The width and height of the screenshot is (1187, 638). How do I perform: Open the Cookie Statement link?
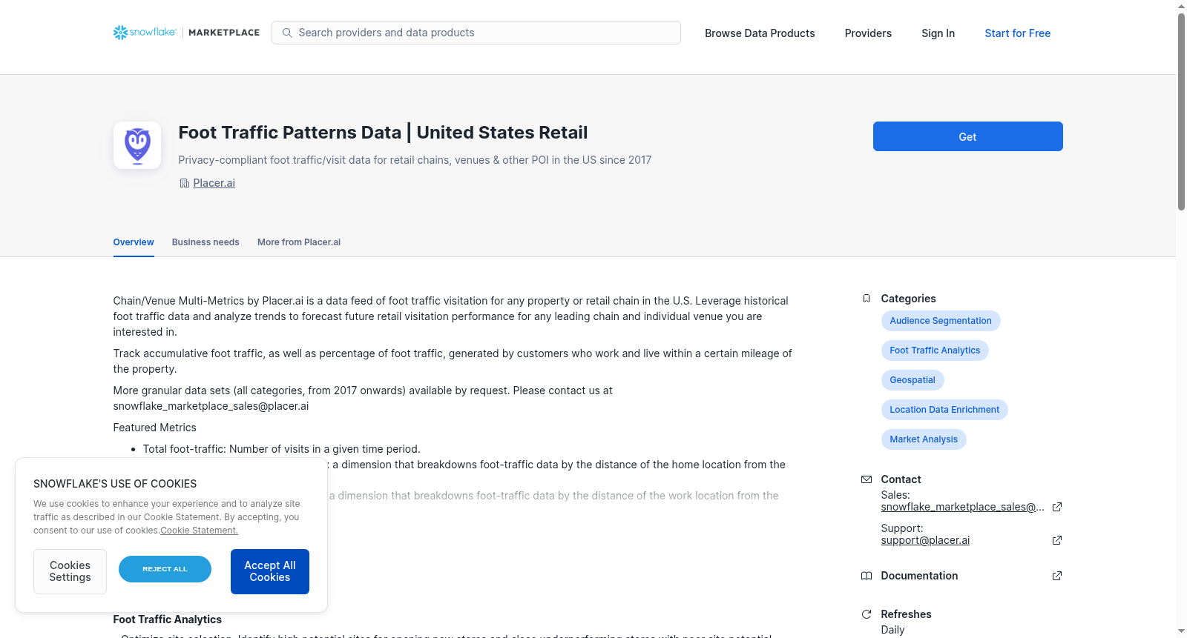click(199, 531)
